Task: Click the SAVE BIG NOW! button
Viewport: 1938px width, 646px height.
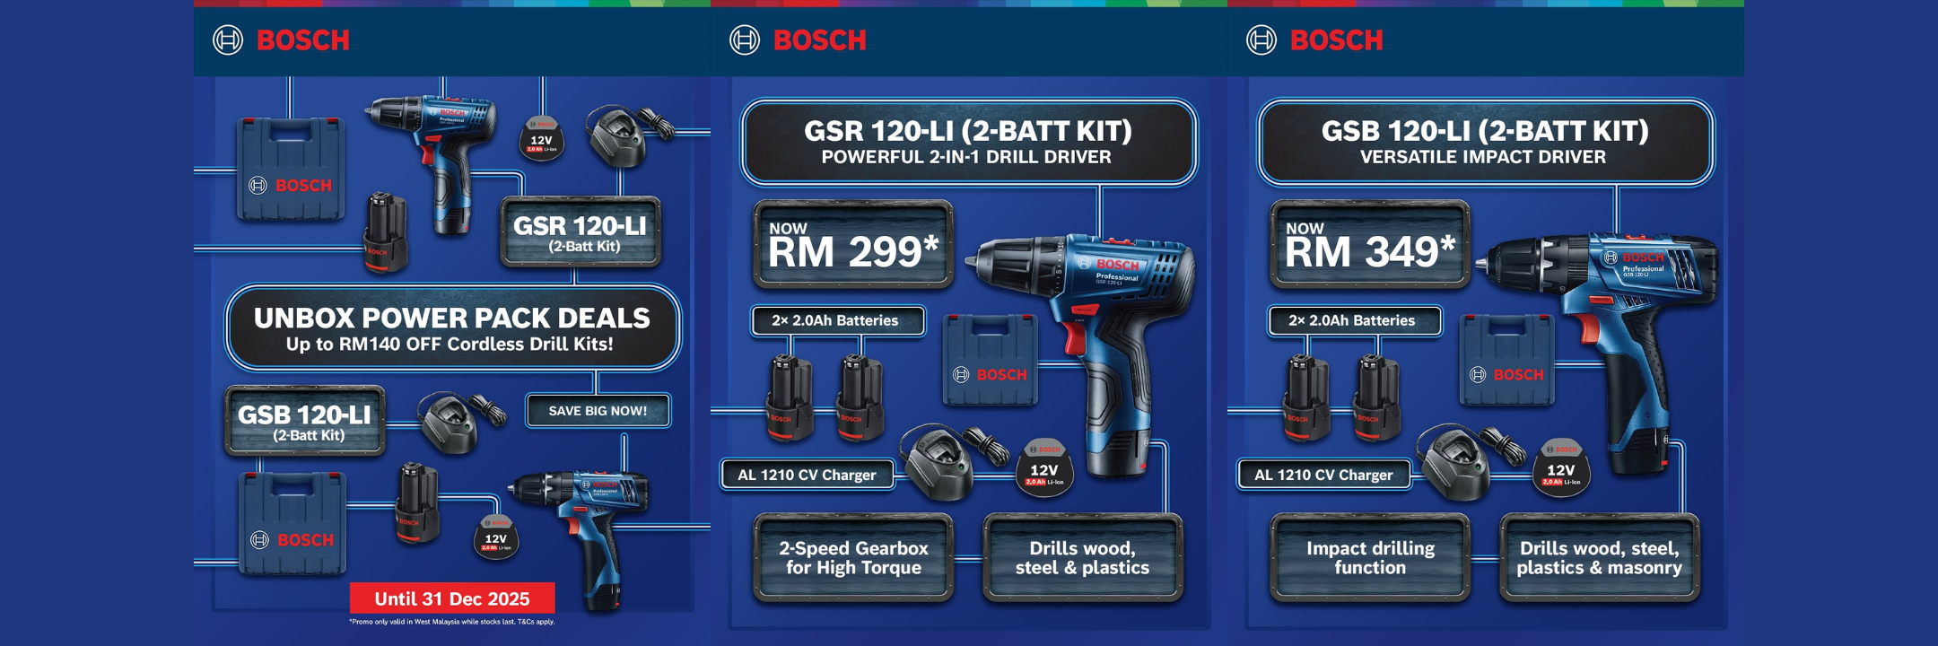Action: coord(598,411)
